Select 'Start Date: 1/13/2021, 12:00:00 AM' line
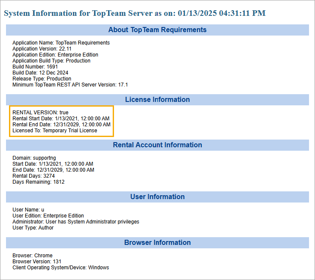This screenshot has width=315, height=280. (x=53, y=164)
